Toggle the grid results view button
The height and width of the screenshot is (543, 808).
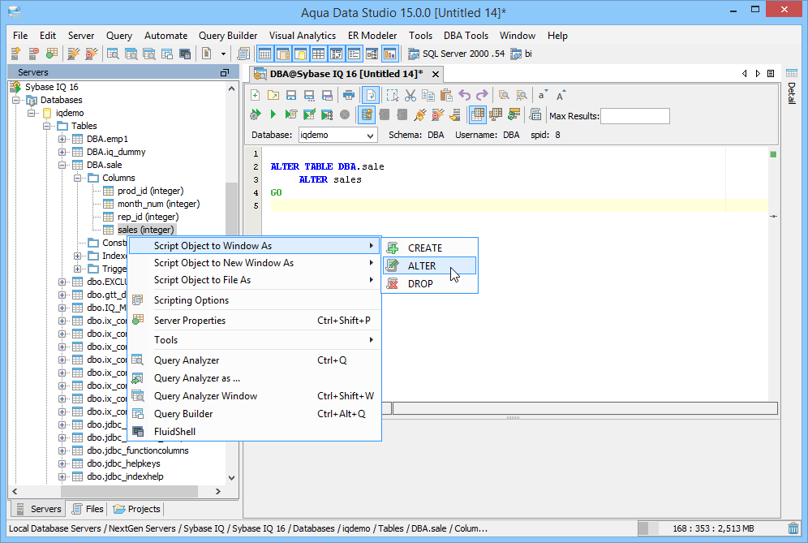click(478, 114)
